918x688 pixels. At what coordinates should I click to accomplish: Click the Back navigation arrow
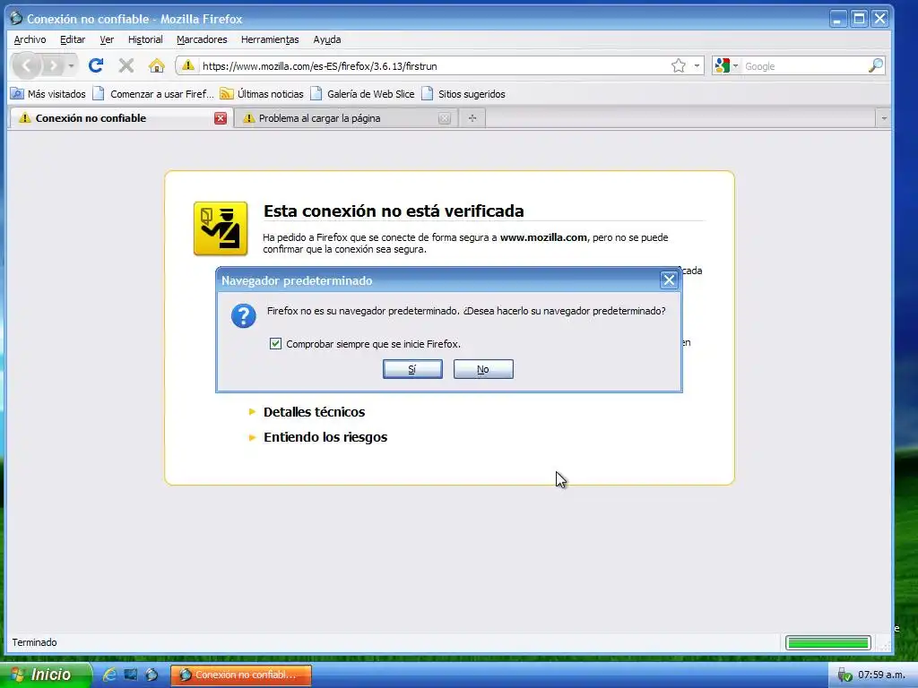pyautogui.click(x=26, y=65)
